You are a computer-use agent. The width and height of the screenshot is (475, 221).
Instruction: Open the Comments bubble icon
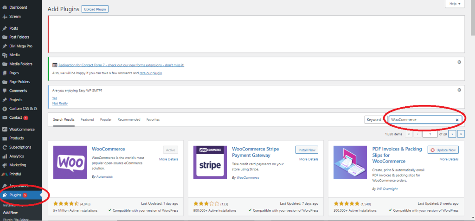point(5,91)
